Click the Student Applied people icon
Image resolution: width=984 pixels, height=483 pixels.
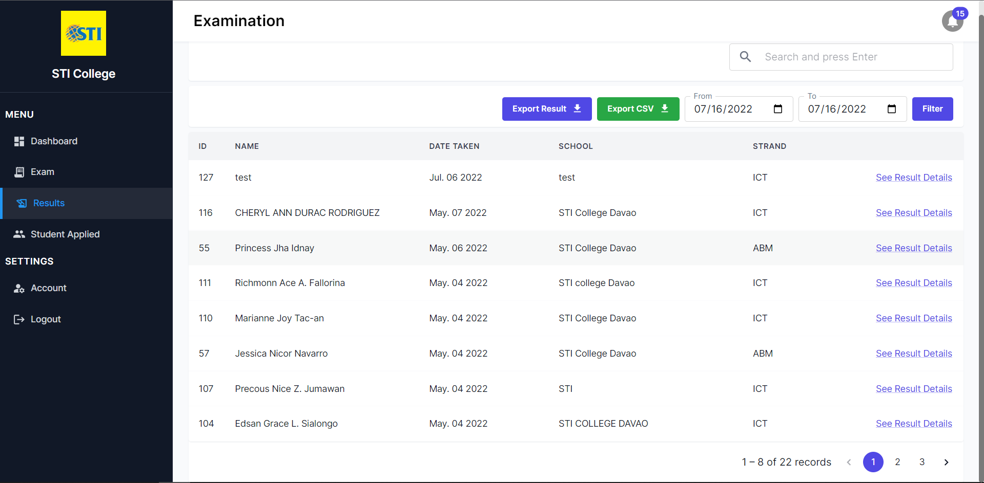(19, 234)
